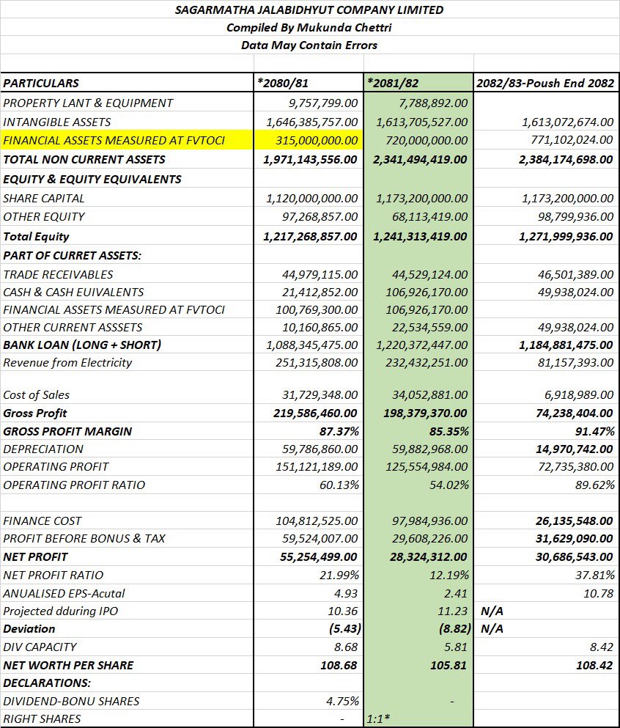Click value 7,788,892.00
The image size is (620, 728).
point(433,103)
